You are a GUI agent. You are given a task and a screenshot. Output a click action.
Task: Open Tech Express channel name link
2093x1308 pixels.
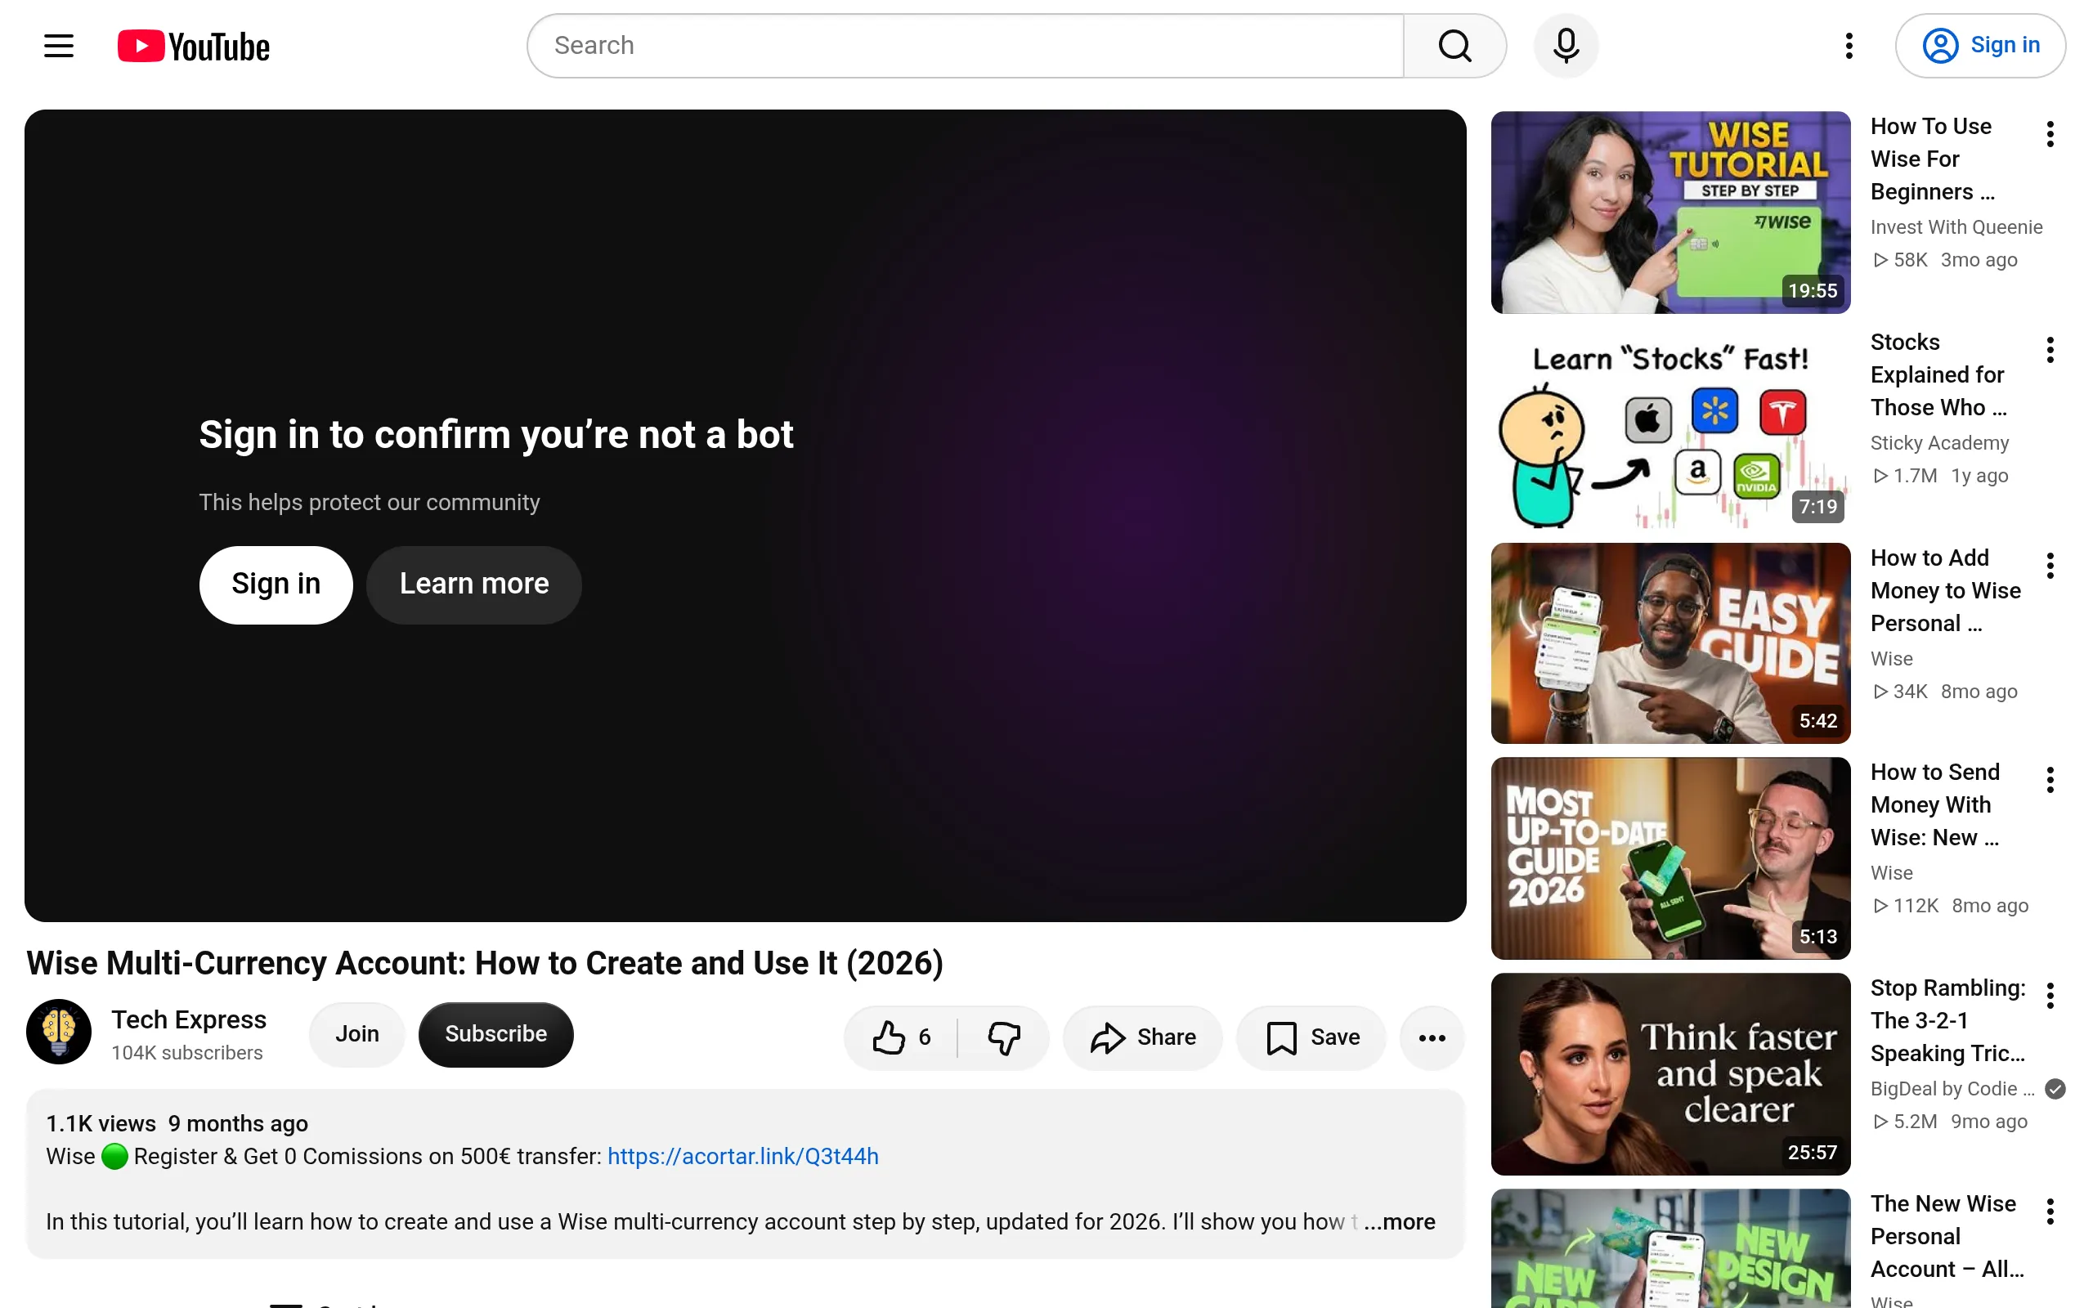point(189,1019)
